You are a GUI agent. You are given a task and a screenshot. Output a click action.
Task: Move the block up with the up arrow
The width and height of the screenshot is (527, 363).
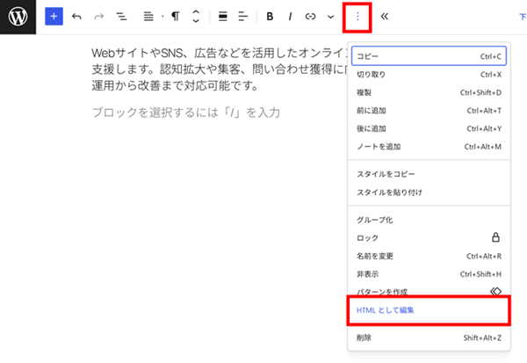(x=196, y=11)
